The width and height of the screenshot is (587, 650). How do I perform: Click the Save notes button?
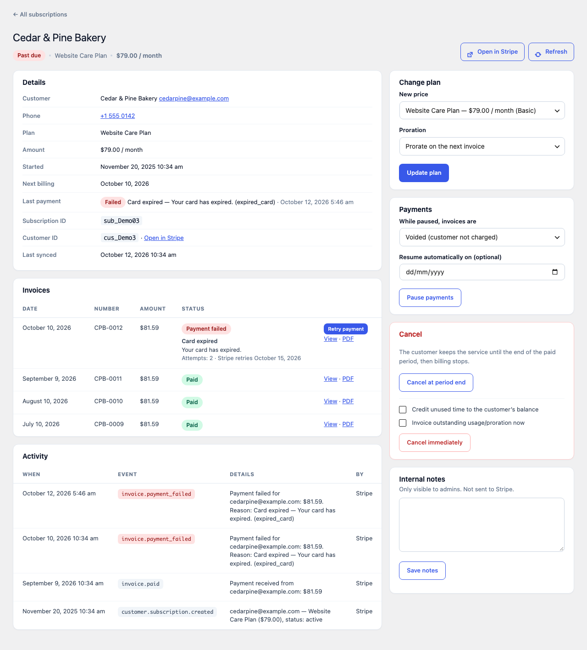point(422,571)
